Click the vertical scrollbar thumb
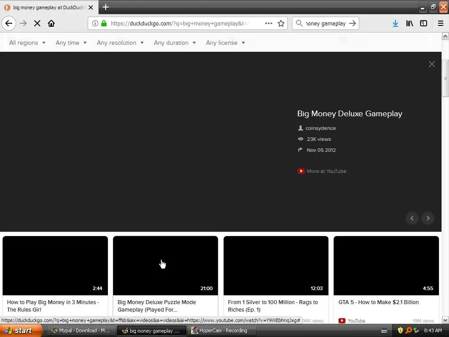Screen dimensions: 449x337 (445, 78)
